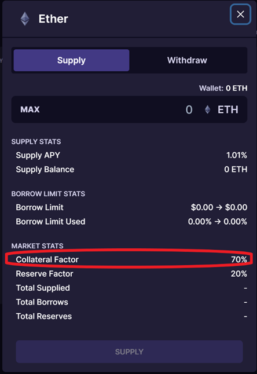Switch to the Withdraw tab
The image size is (257, 374).
(187, 60)
